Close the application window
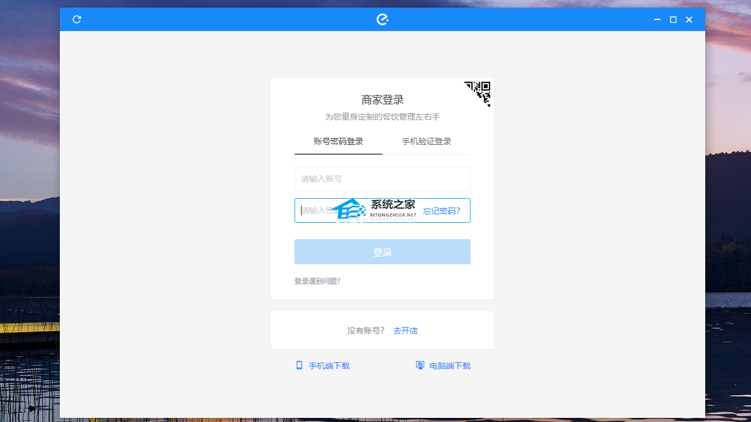The height and width of the screenshot is (422, 751). tap(689, 19)
